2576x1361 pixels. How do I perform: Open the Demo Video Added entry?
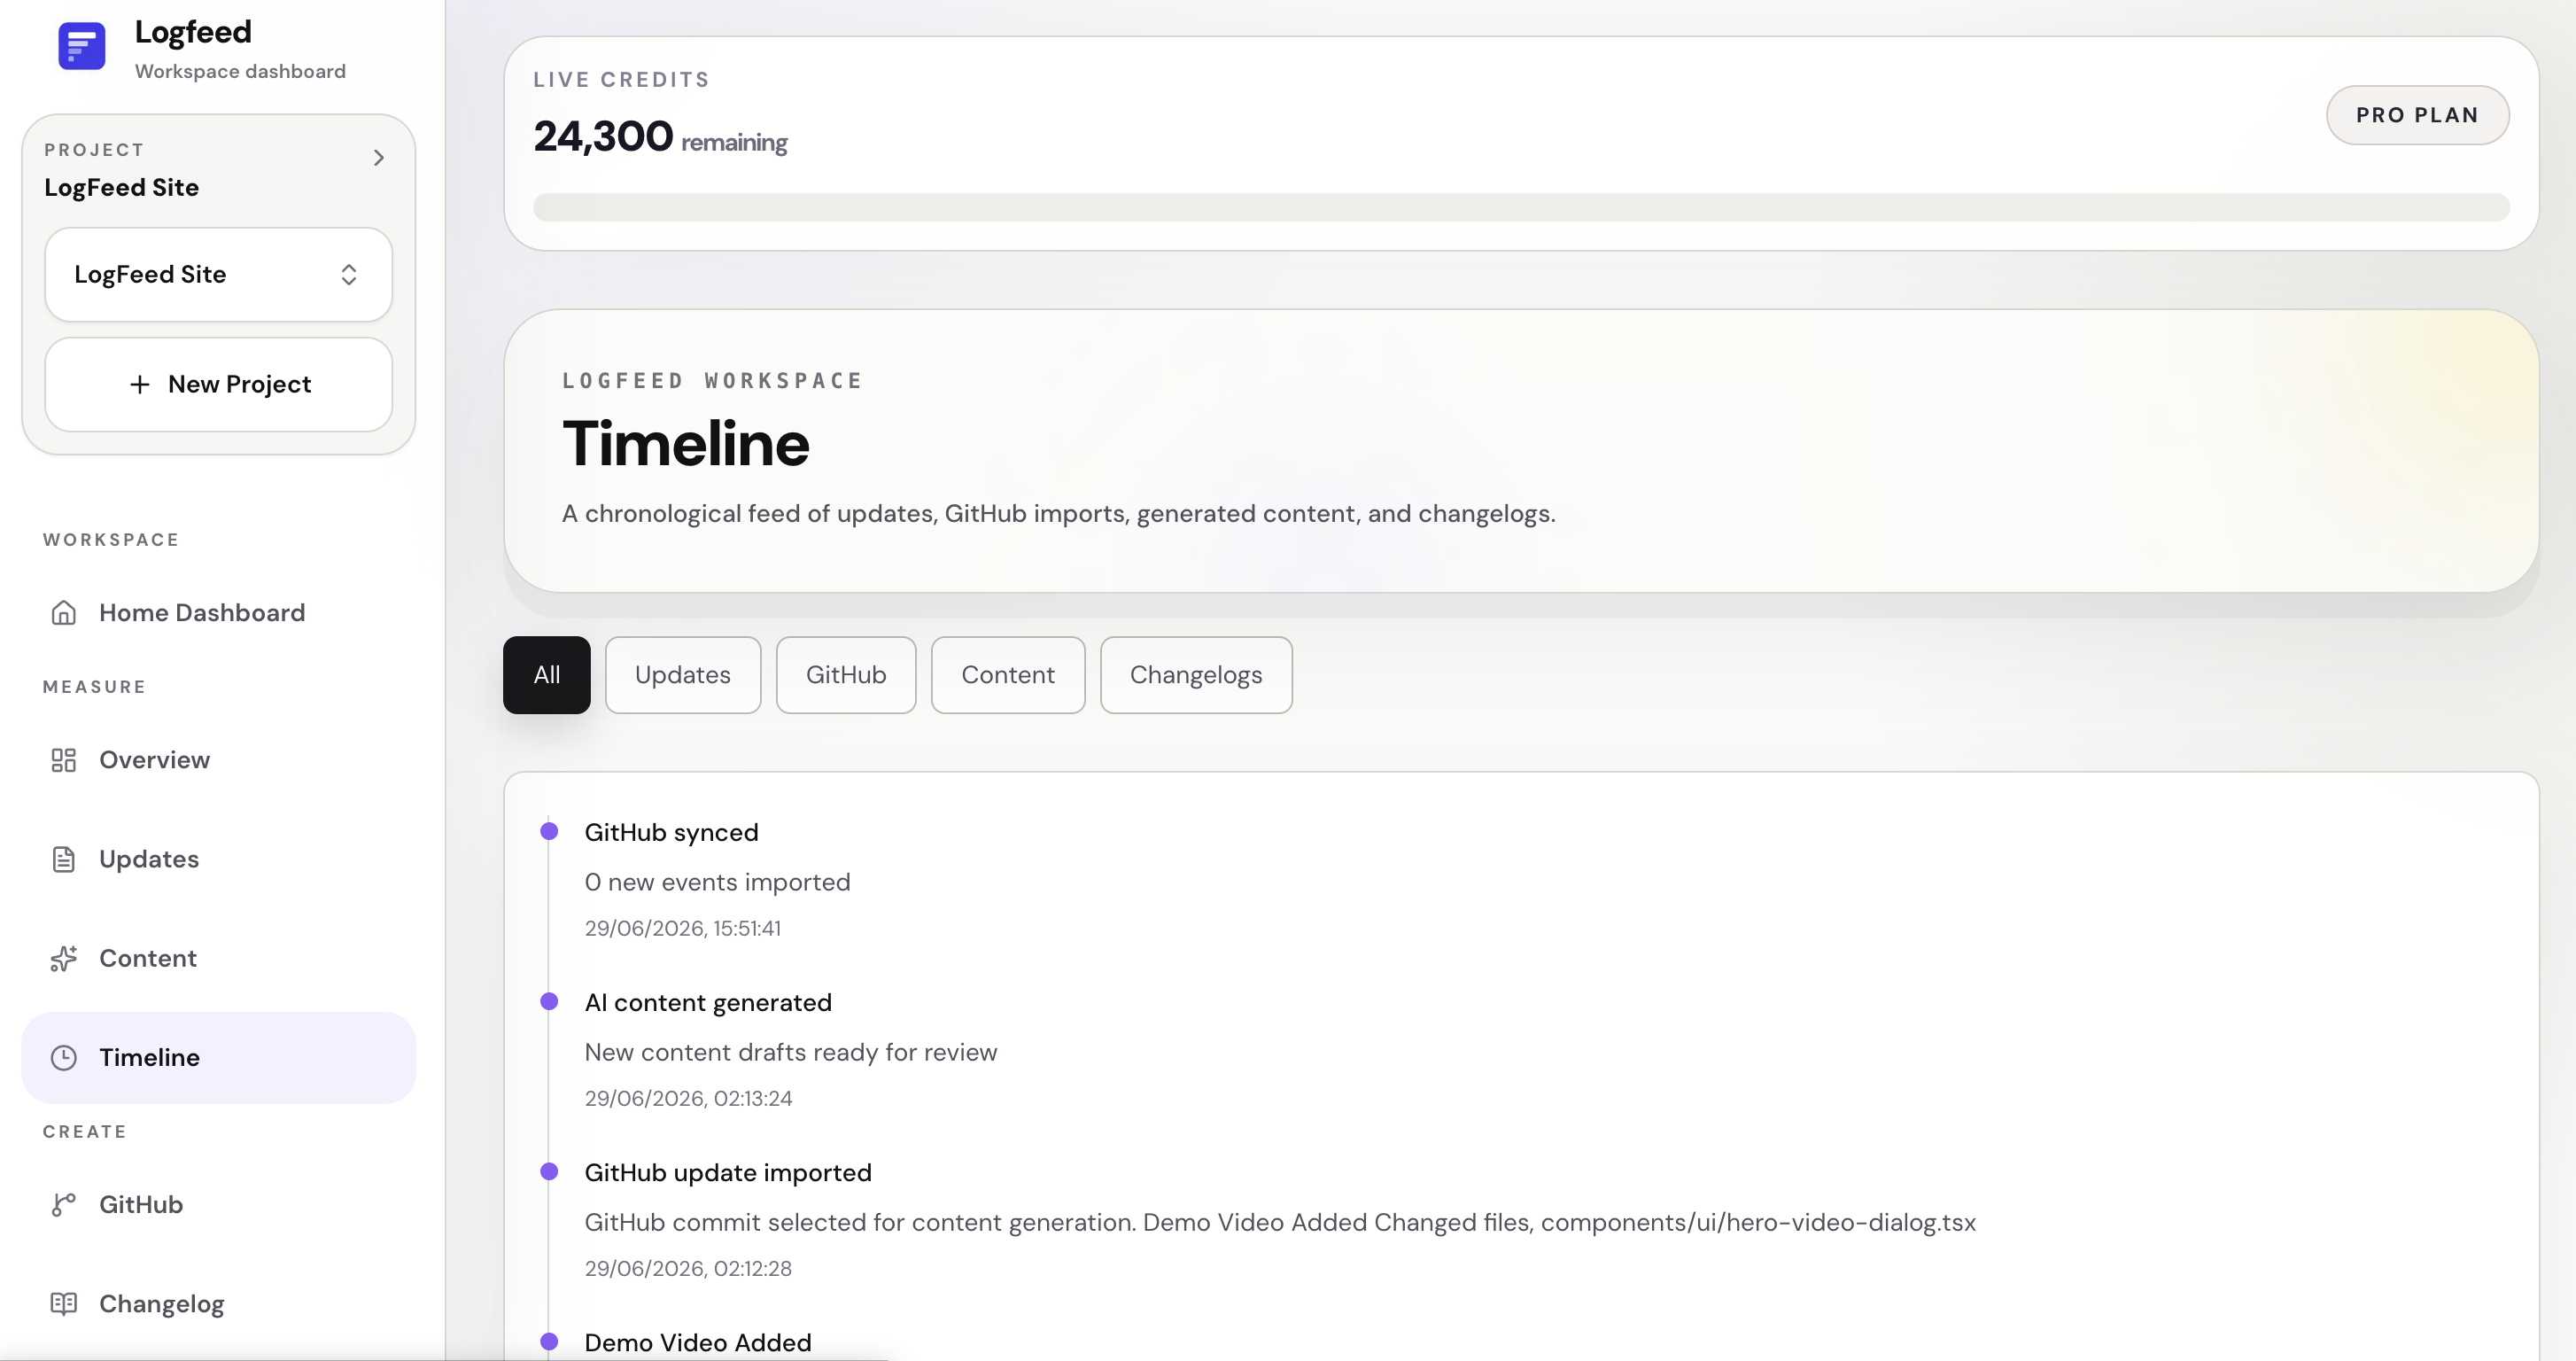[698, 1343]
